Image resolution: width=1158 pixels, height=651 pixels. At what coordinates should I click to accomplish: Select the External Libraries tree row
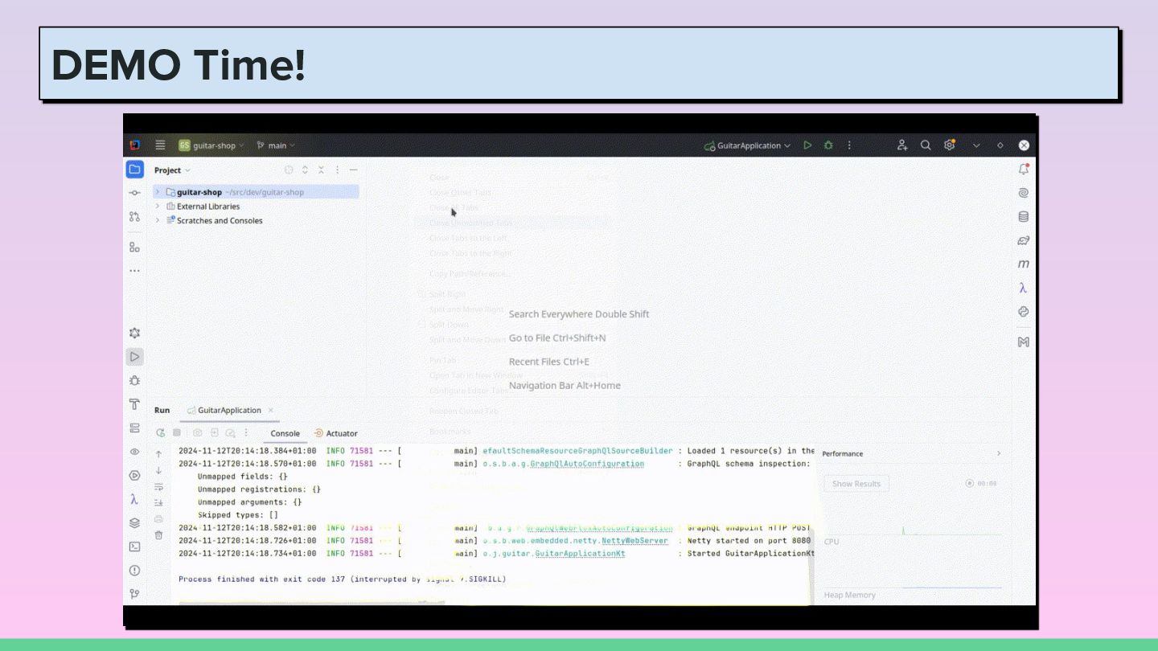click(256, 207)
